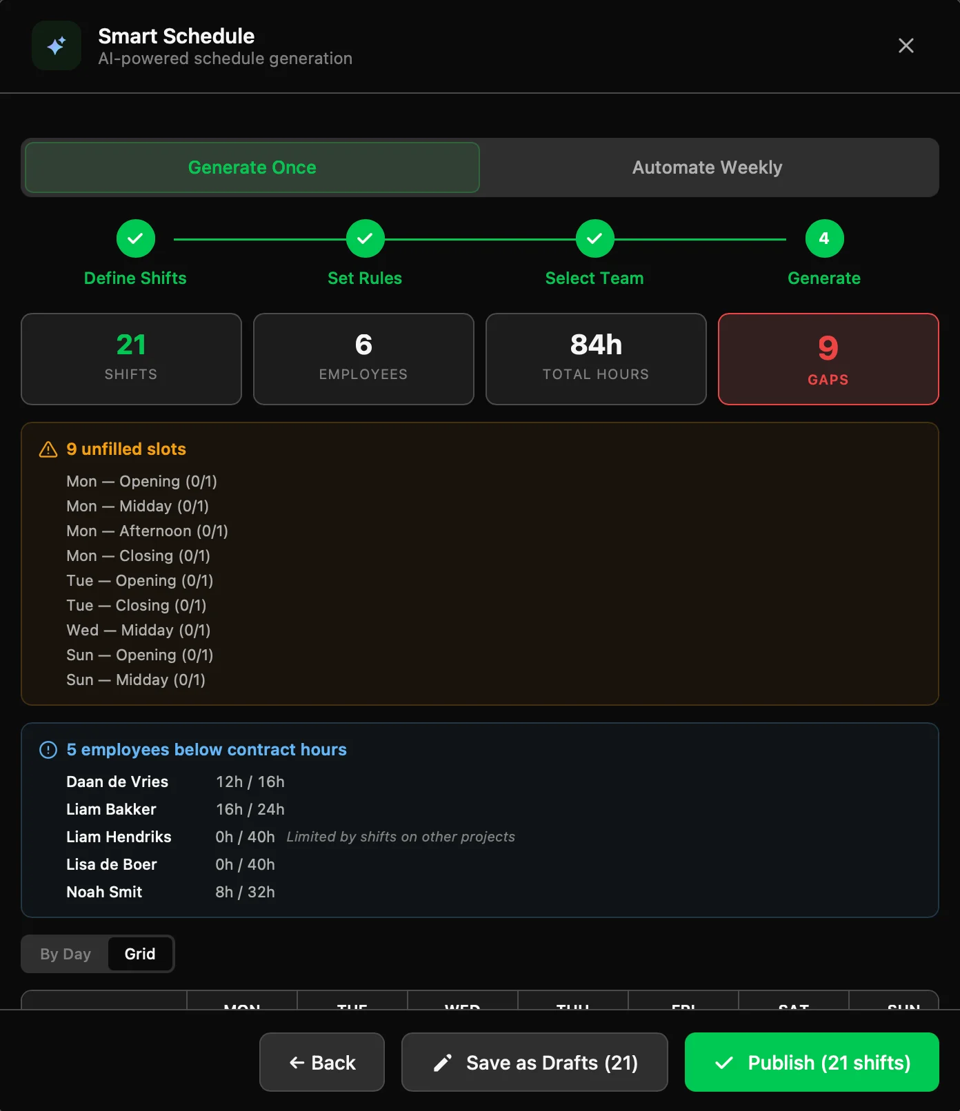Image resolution: width=960 pixels, height=1111 pixels.
Task: Click Liam Bakker hours '16h / 24h'
Action: pyautogui.click(x=250, y=809)
